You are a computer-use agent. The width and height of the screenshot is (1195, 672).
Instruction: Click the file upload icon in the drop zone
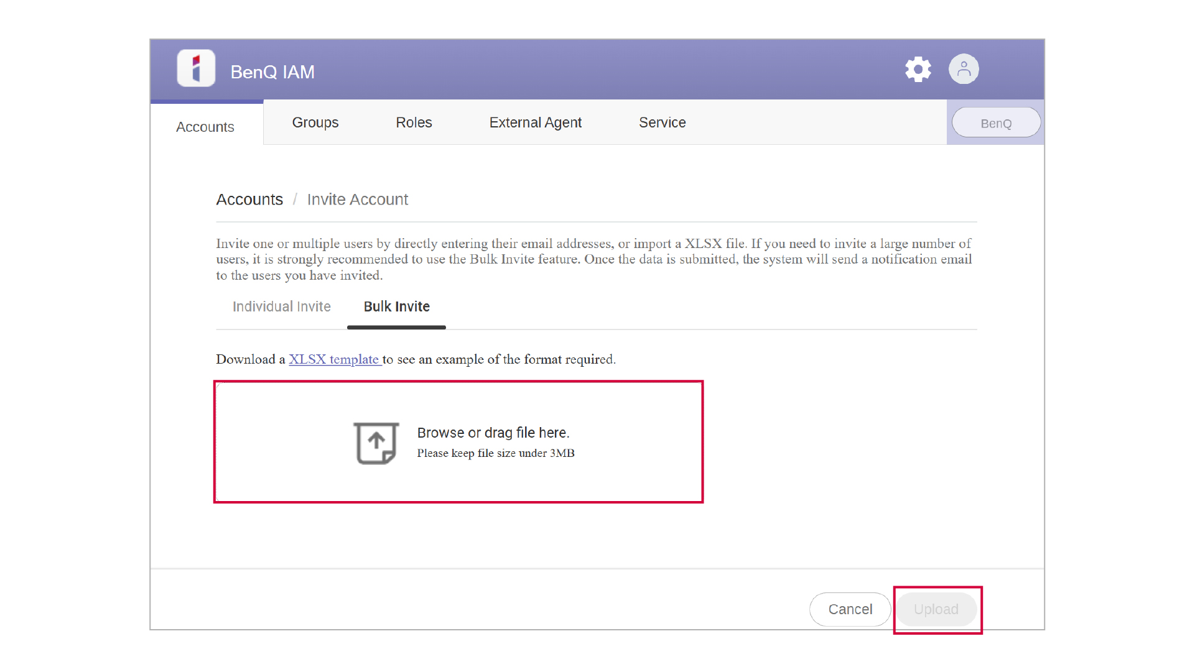(376, 443)
